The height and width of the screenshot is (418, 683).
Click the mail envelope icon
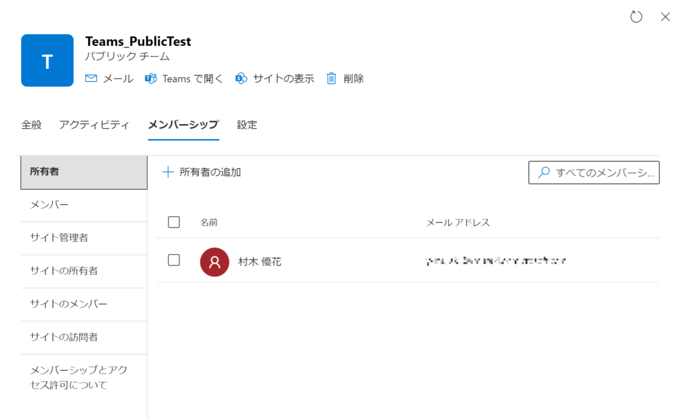pos(91,79)
